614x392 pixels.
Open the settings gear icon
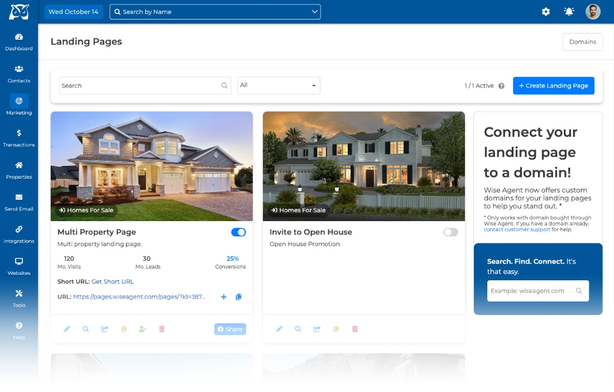click(545, 12)
